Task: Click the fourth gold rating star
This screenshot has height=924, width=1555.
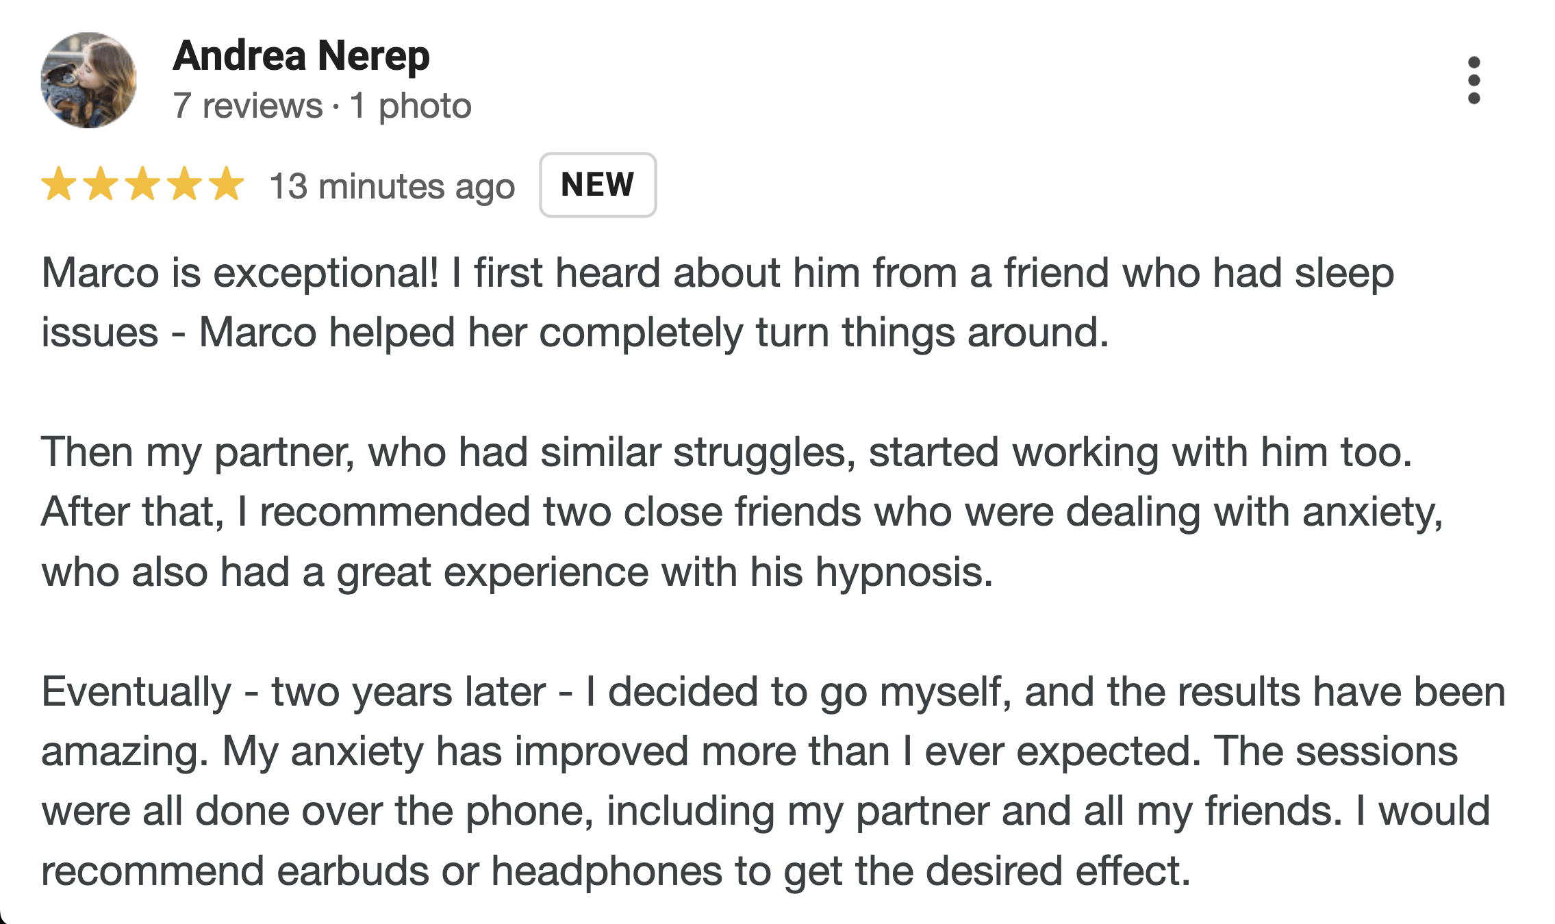Action: pos(185,184)
